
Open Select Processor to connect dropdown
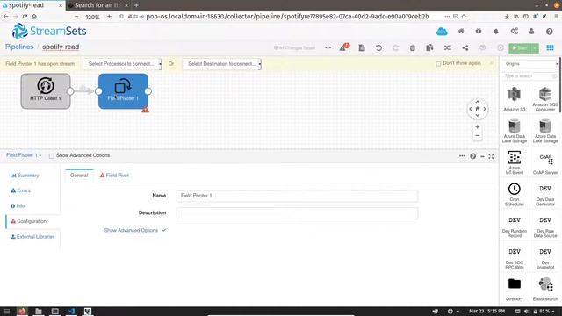122,64
